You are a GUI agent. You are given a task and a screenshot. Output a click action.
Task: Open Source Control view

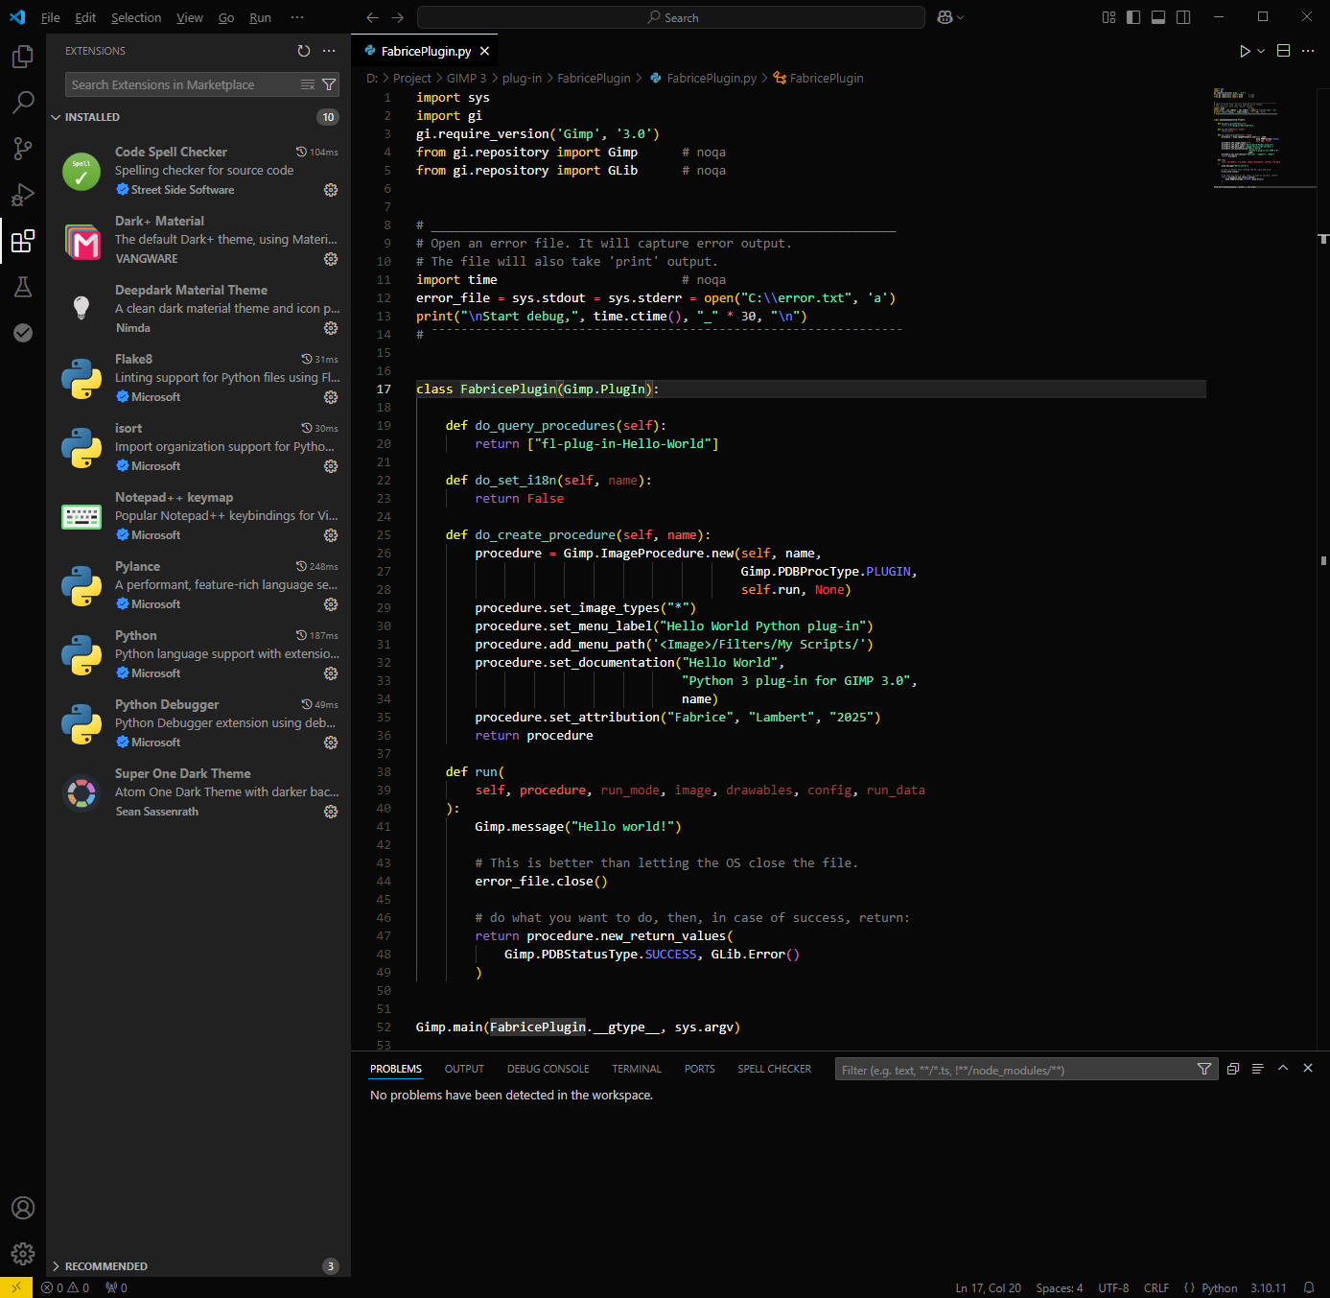tap(23, 149)
